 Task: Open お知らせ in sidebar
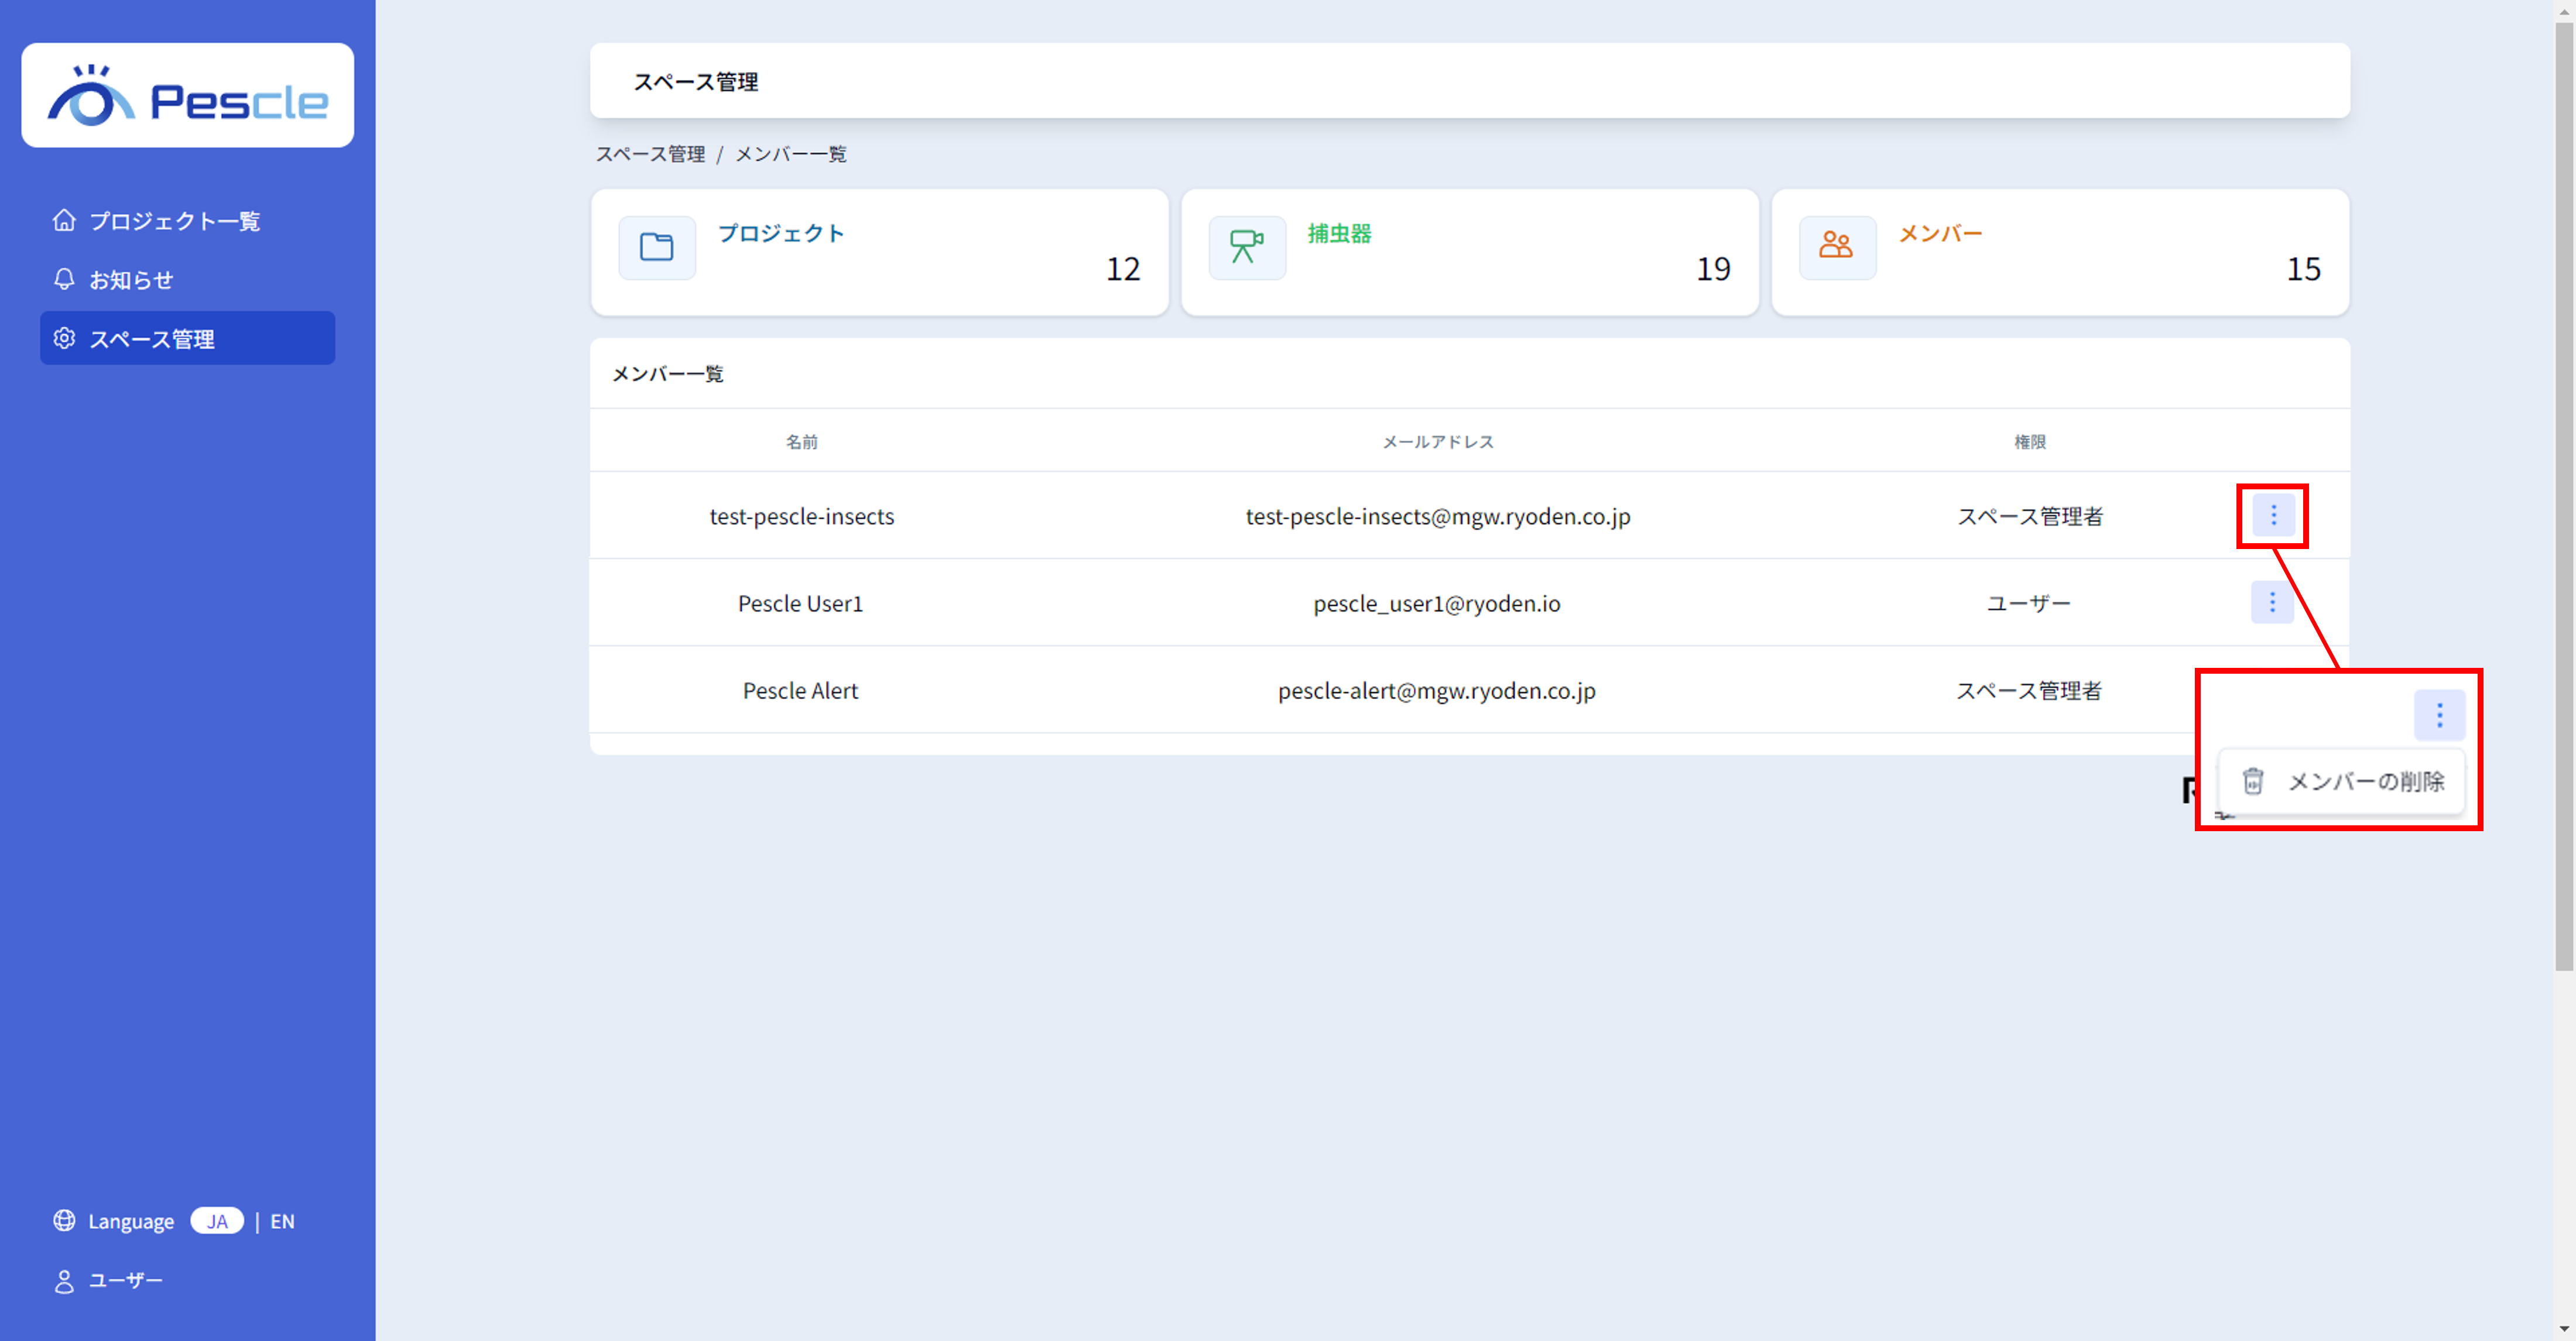coord(131,280)
